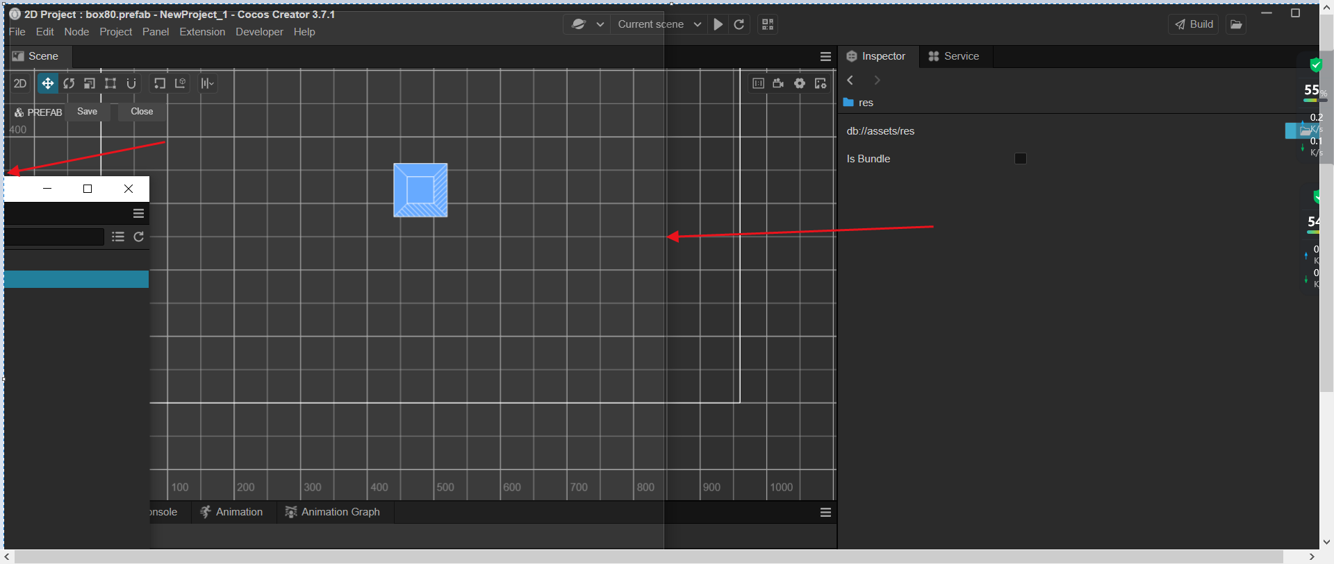Click the reference image icon in scene
This screenshot has width=1334, height=564.
(x=758, y=83)
